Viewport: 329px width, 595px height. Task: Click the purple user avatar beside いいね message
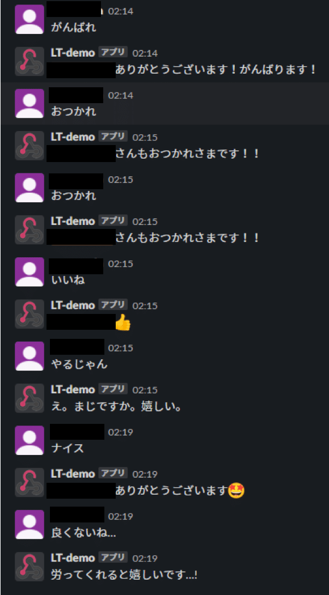pos(29,271)
